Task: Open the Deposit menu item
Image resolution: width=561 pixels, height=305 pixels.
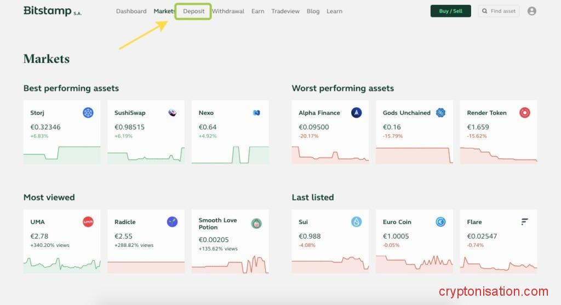Action: tap(193, 11)
